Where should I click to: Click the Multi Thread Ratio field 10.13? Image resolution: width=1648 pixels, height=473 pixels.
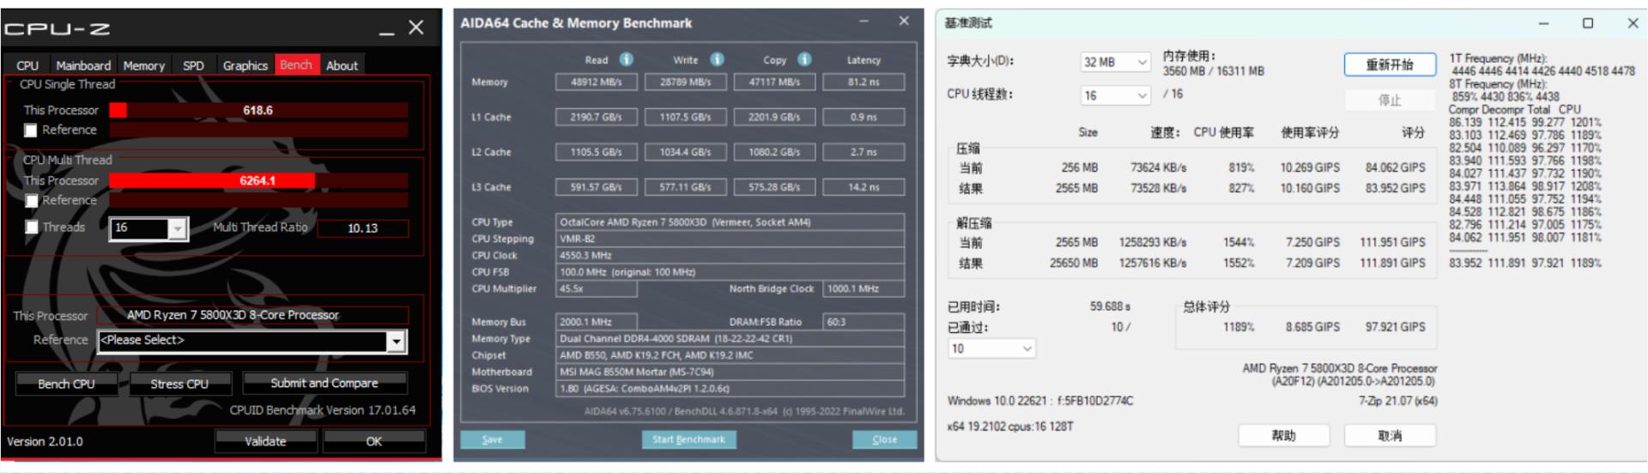[x=362, y=228]
